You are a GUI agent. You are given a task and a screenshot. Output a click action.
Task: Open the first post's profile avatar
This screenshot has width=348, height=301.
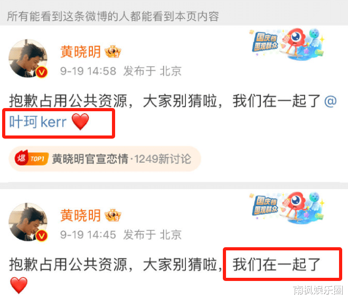(28, 59)
